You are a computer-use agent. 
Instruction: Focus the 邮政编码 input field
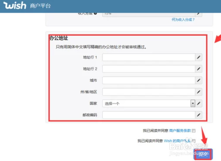(149, 115)
